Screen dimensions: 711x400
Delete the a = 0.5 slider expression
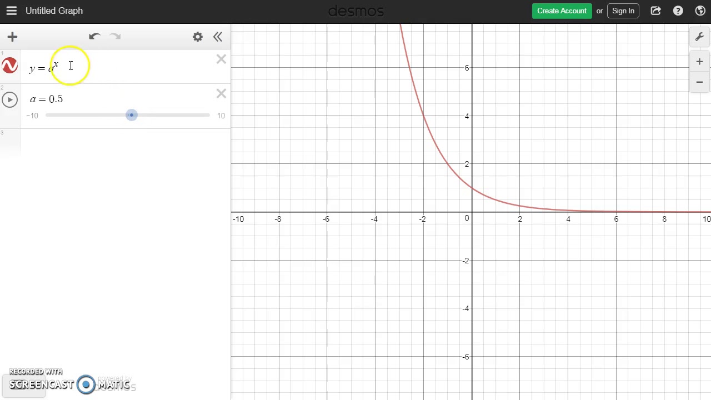point(221,93)
